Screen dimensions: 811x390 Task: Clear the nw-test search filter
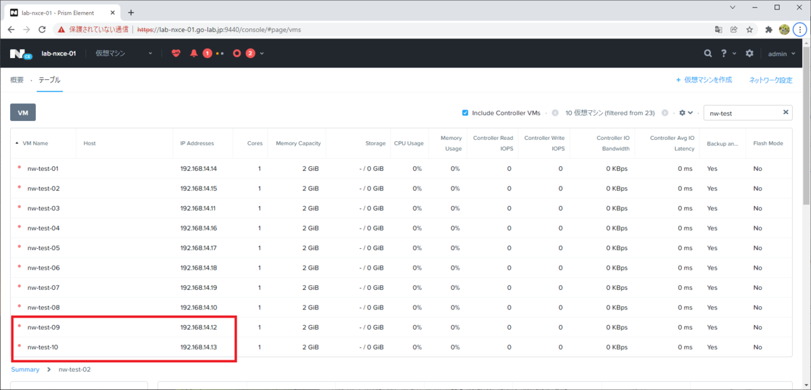[x=786, y=113]
